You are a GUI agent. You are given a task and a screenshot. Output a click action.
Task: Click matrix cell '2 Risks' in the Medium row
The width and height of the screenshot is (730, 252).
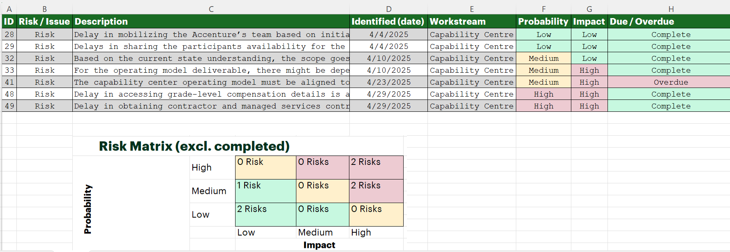376,191
